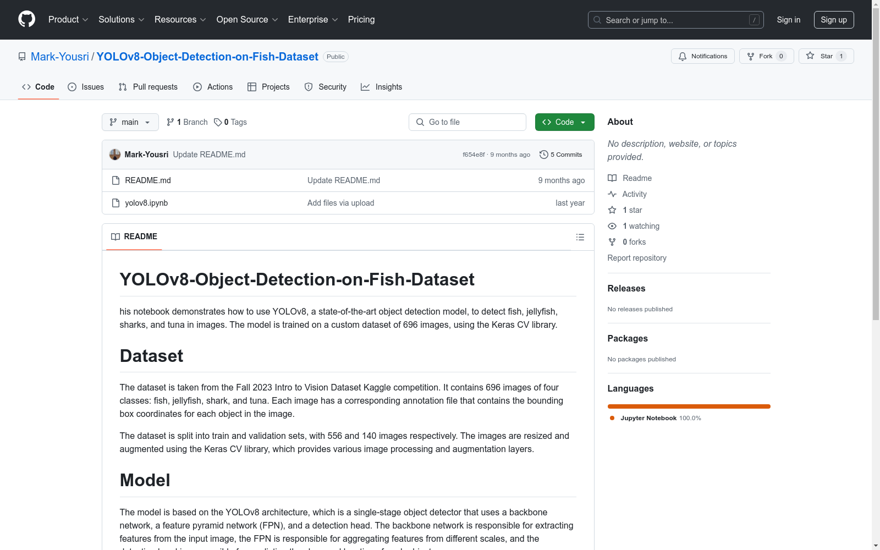Open the green Code dropdown
Image resolution: width=880 pixels, height=550 pixels.
click(x=564, y=122)
